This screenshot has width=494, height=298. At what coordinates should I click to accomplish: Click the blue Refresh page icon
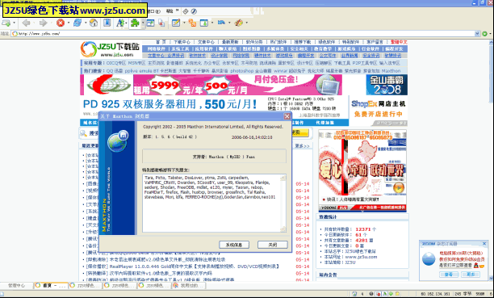coord(77,23)
